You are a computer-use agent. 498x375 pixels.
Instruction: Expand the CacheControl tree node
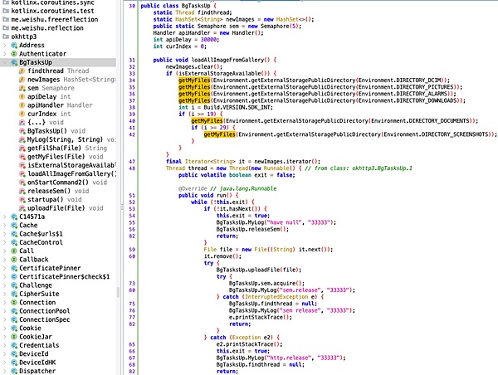4,241
